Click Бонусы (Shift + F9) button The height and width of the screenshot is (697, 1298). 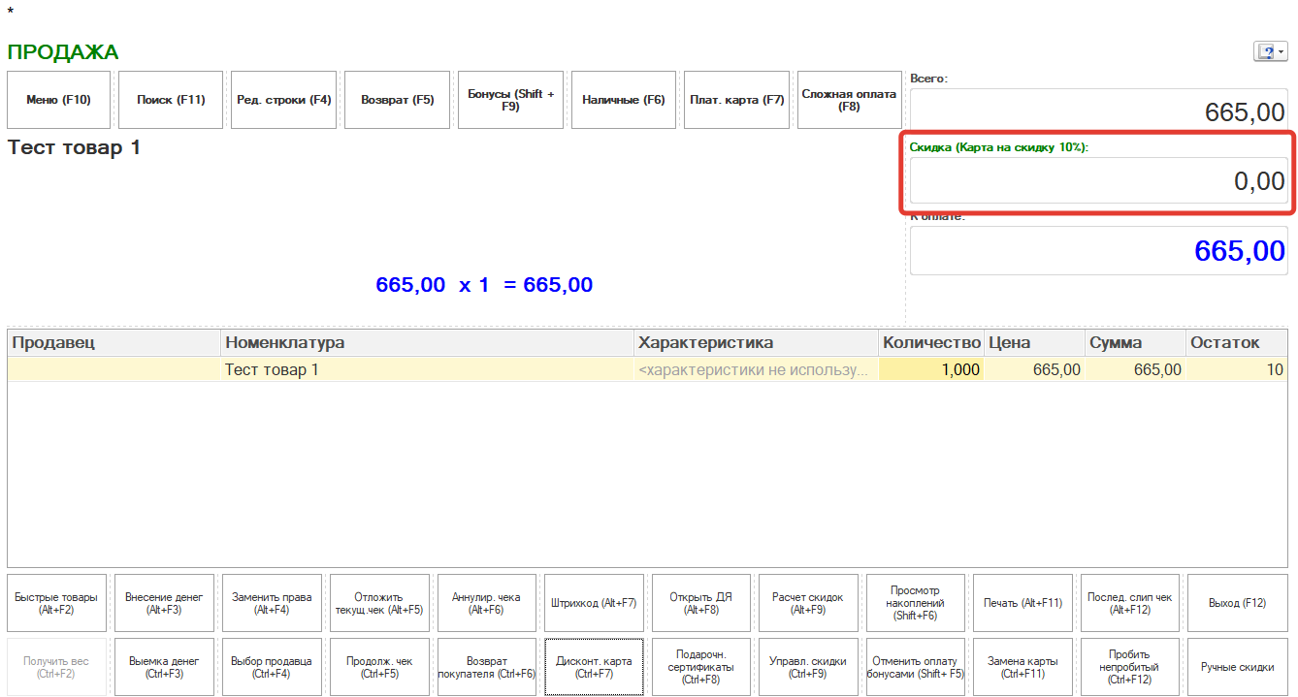coord(510,100)
